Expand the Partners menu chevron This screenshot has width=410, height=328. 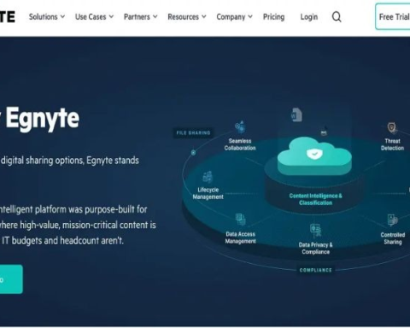pyautogui.click(x=155, y=16)
